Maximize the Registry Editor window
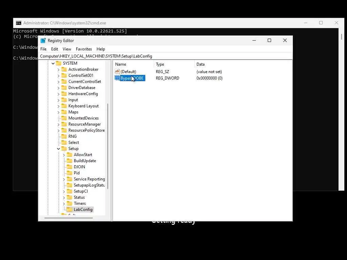347x260 pixels. (269, 41)
